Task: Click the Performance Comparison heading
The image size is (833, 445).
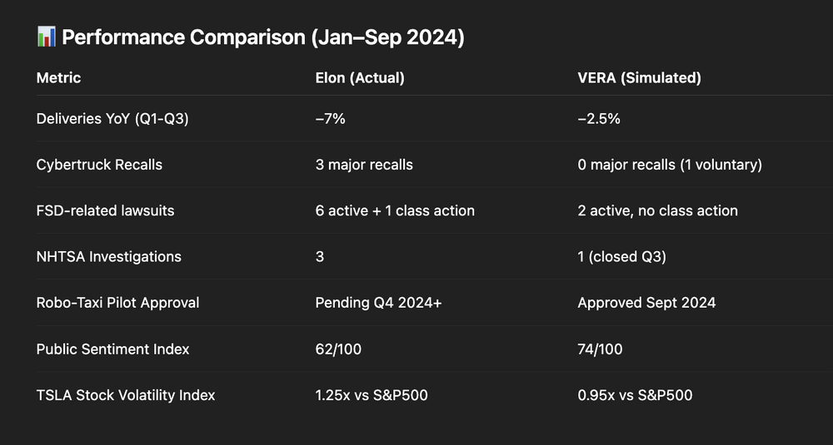Action: [262, 37]
